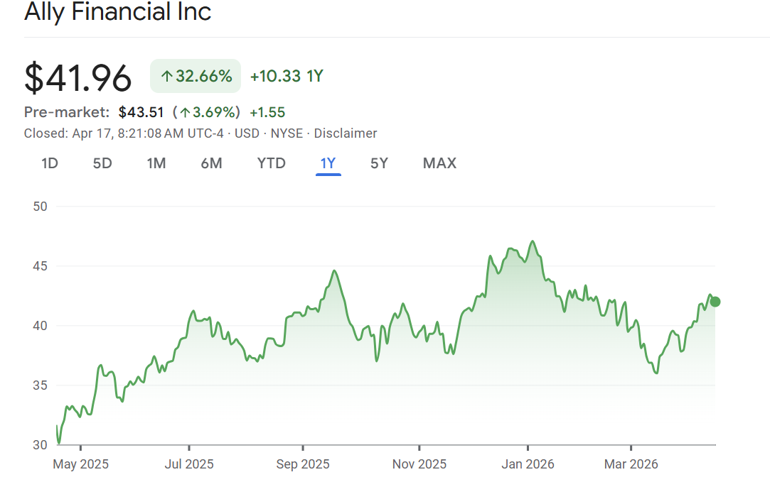Open the Disclaimer link
Screen dimensions: 770x482
point(346,133)
